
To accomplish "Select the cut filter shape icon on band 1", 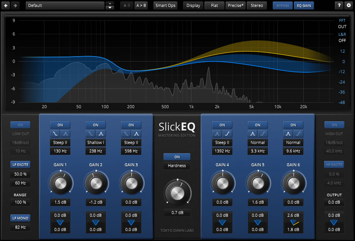I will pyautogui.click(x=54, y=134).
